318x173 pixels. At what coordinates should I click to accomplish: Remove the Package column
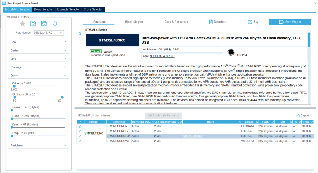pos(257,122)
